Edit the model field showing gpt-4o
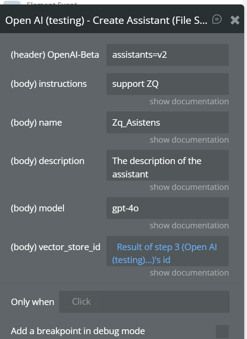The image size is (247, 339). 167,208
